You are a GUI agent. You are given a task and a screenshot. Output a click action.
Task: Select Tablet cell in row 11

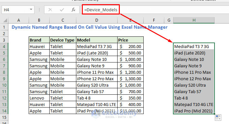tap(63, 91)
